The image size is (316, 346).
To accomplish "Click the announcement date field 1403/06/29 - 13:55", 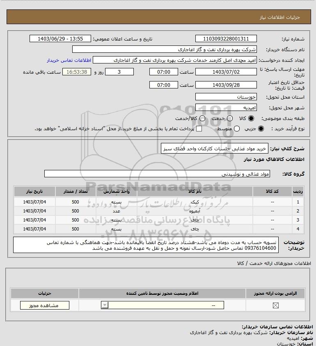I will [x=60, y=38].
